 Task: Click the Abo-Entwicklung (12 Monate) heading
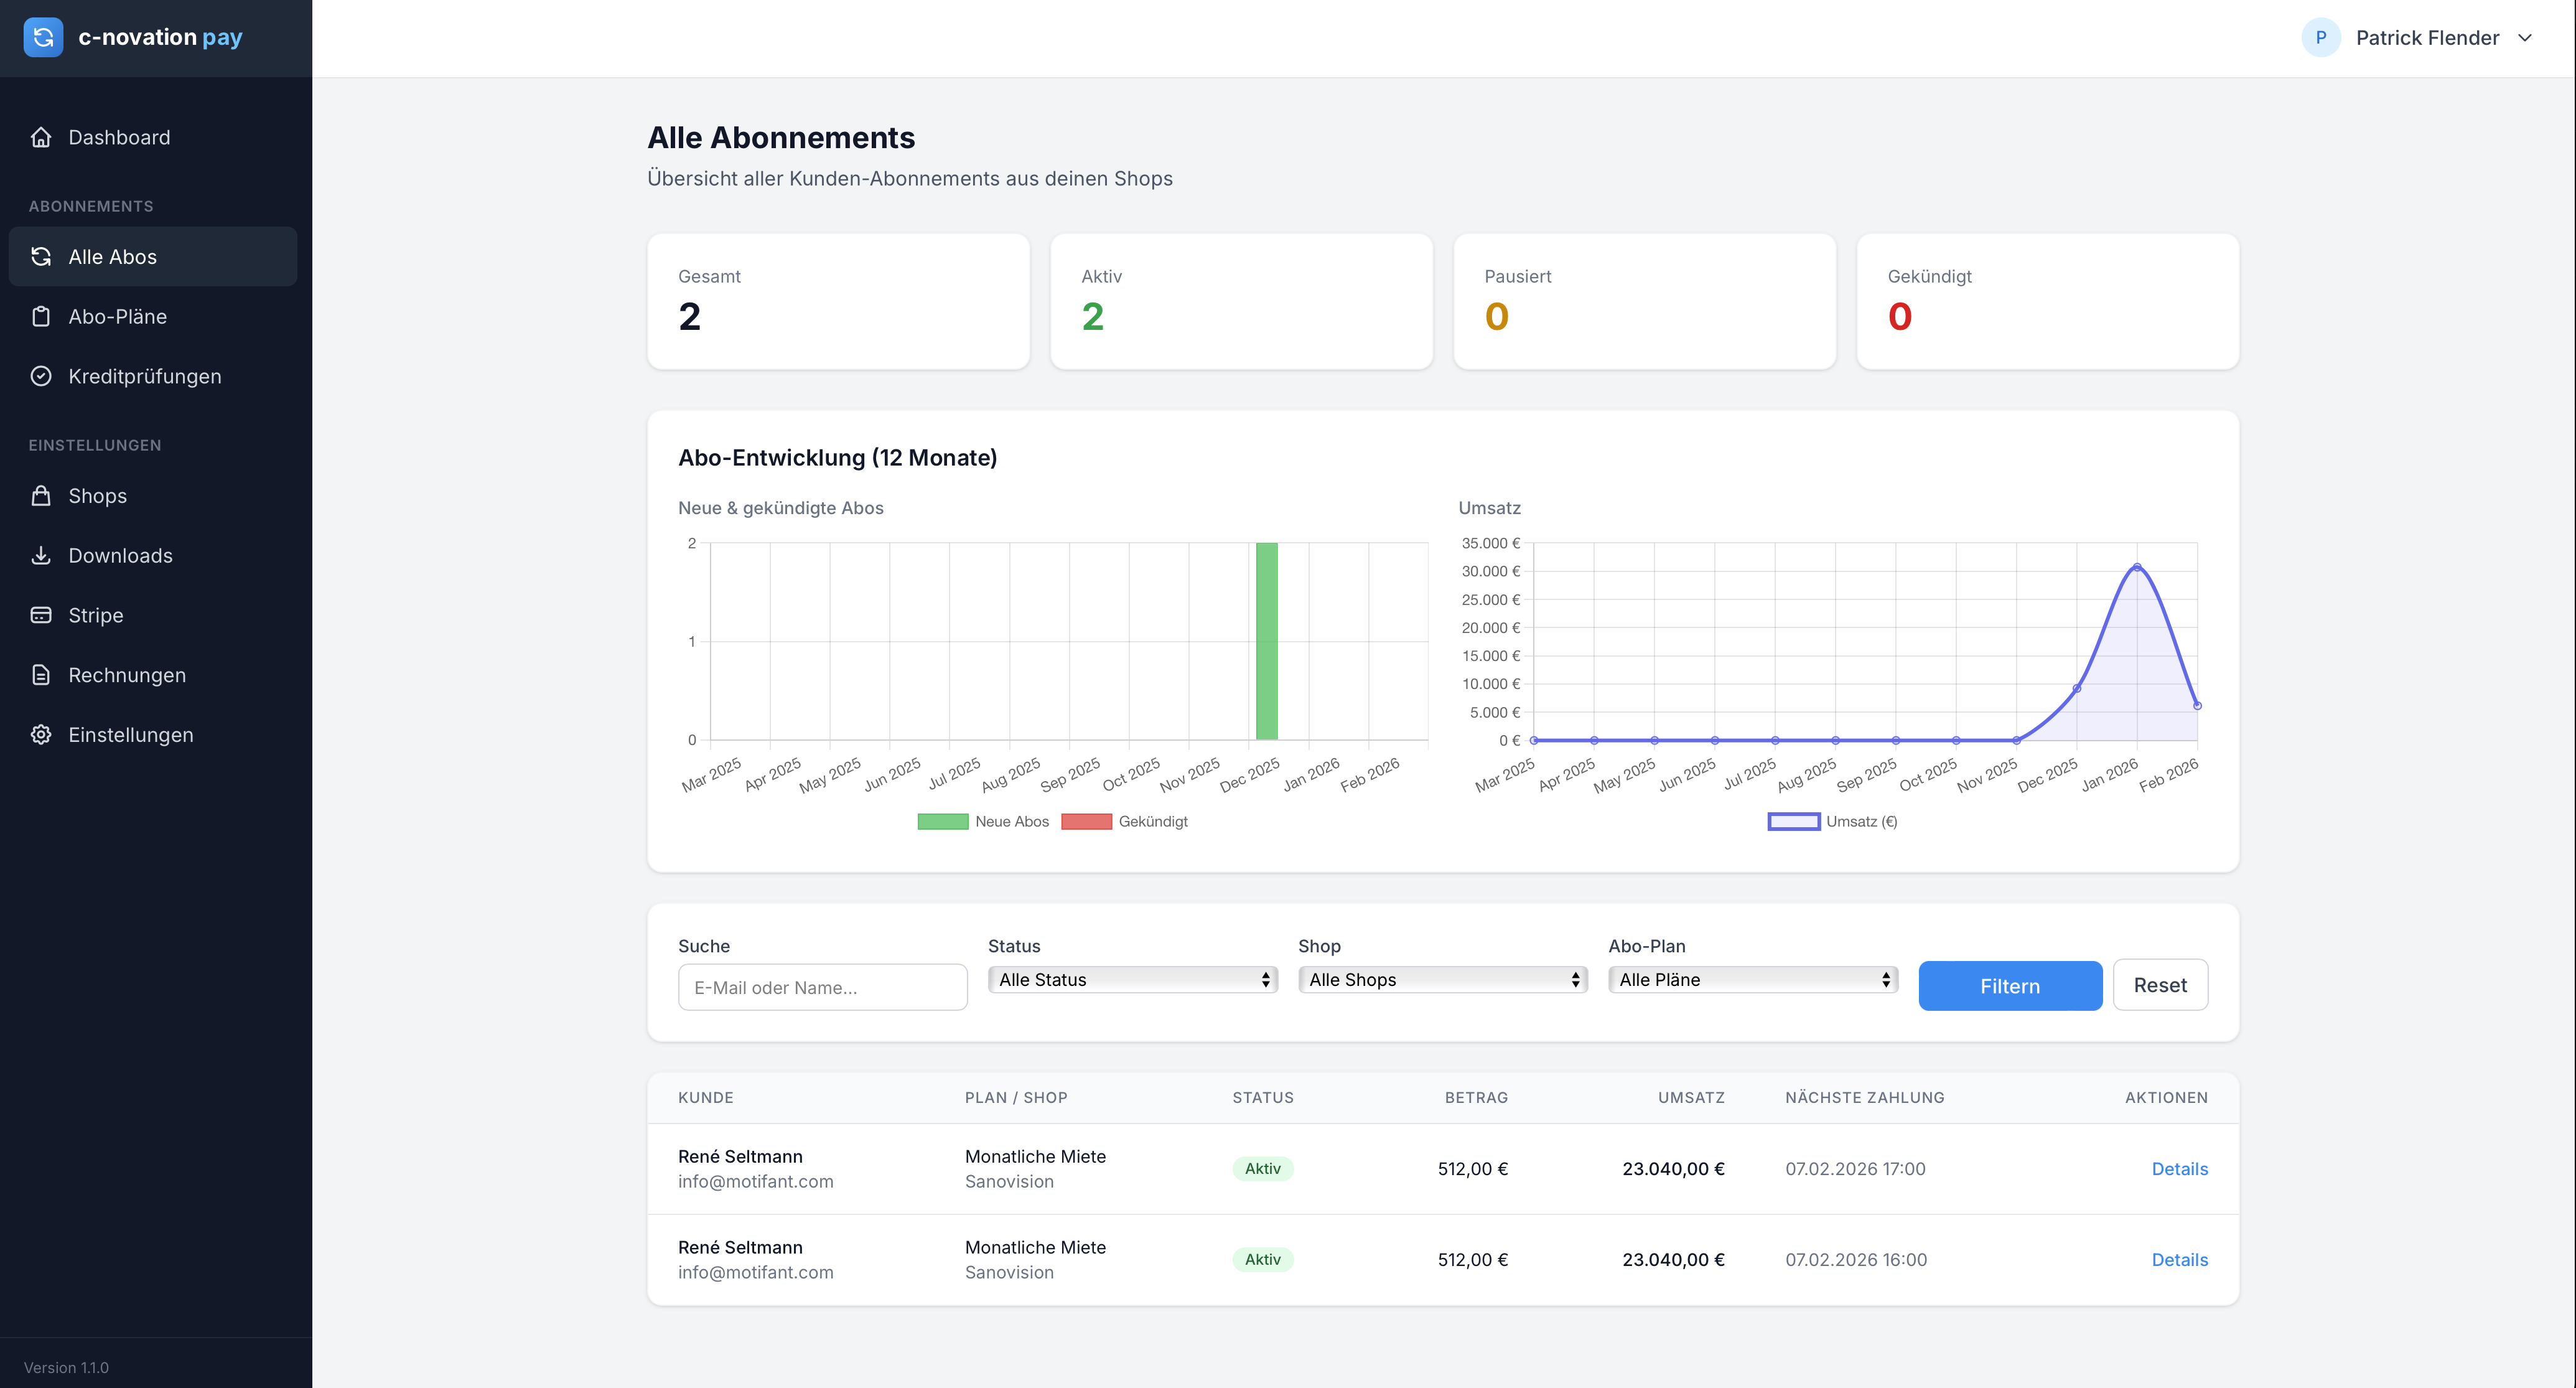click(x=837, y=458)
